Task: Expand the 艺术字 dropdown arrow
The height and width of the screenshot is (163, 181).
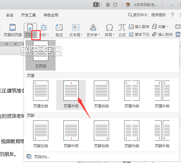Action: pyautogui.click(x=99, y=35)
